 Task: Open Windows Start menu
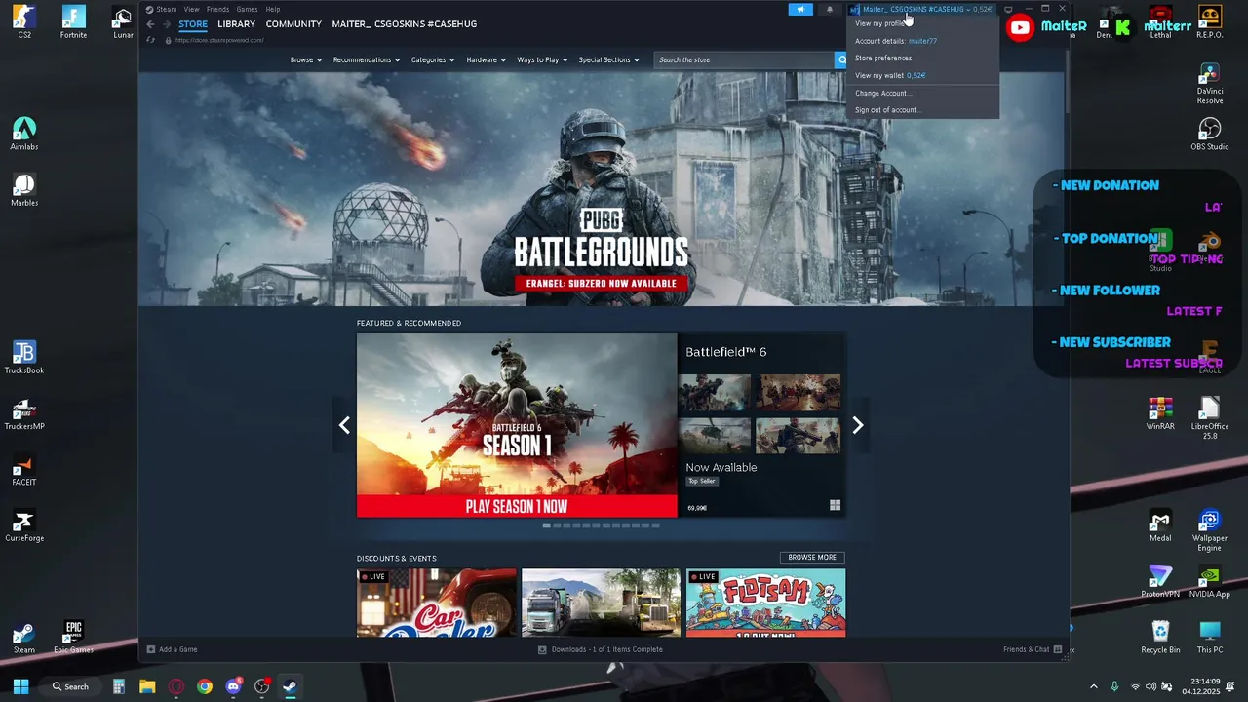point(20,686)
